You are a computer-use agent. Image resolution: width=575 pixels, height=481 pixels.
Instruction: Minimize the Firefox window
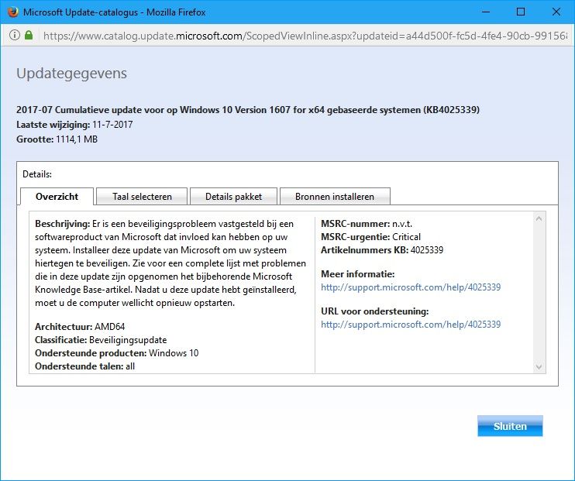pyautogui.click(x=486, y=12)
